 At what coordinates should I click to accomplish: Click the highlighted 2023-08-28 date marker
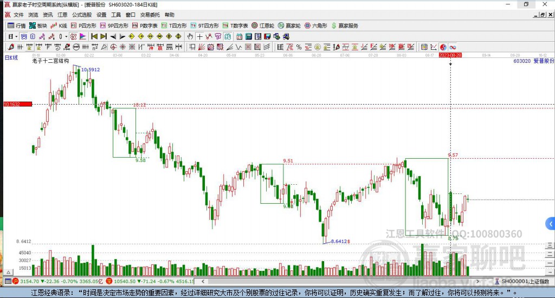[x=450, y=55]
